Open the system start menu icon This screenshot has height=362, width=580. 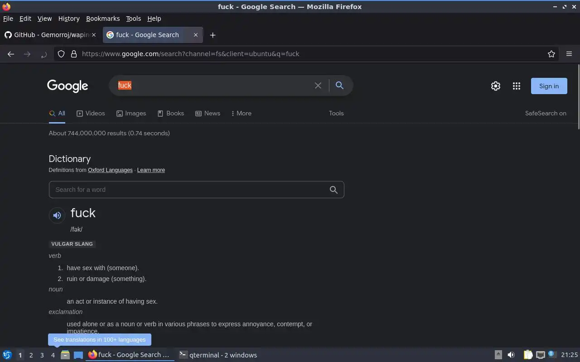7,355
